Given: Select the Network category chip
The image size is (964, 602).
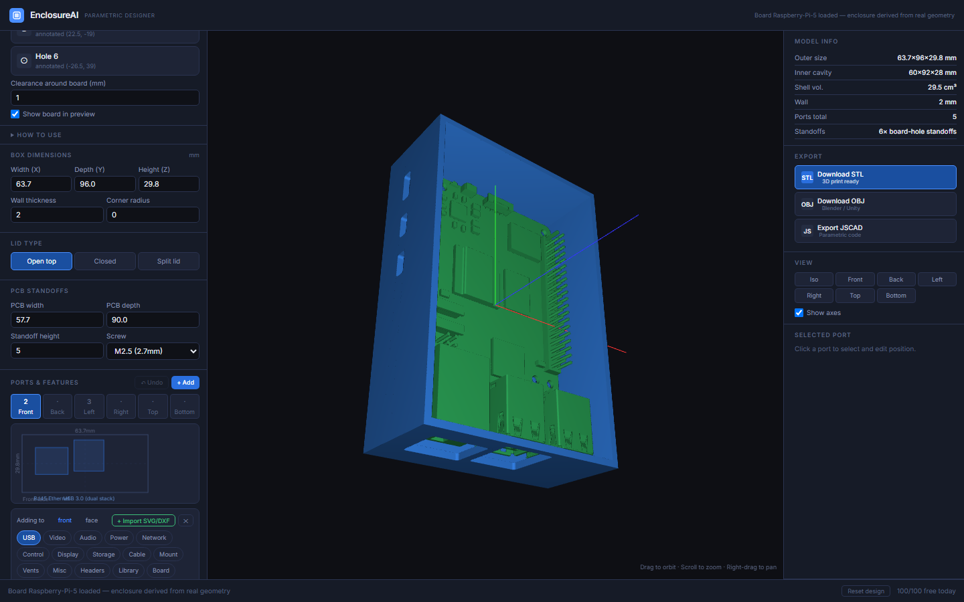Looking at the screenshot, I should point(154,538).
